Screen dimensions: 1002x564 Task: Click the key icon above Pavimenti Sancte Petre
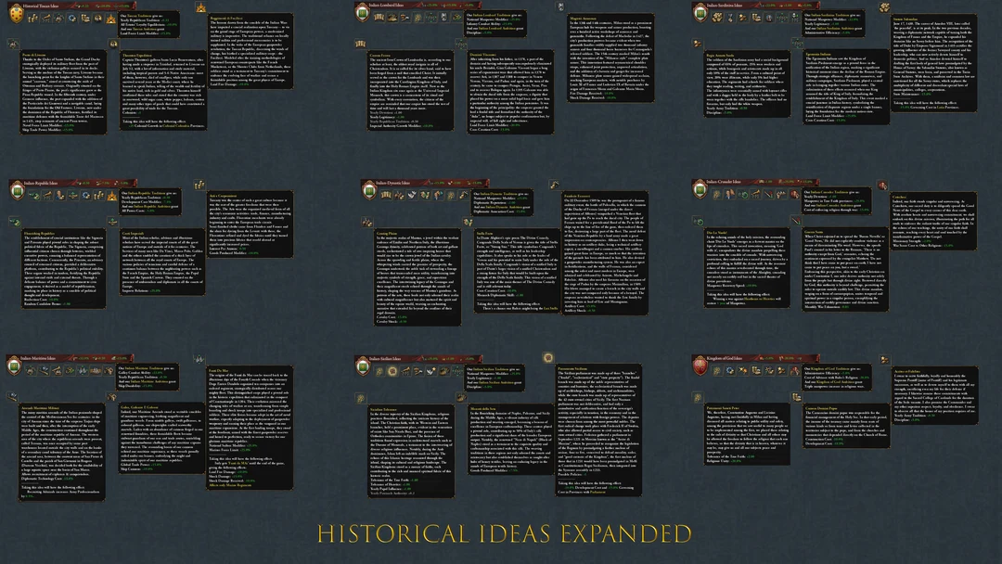(698, 397)
